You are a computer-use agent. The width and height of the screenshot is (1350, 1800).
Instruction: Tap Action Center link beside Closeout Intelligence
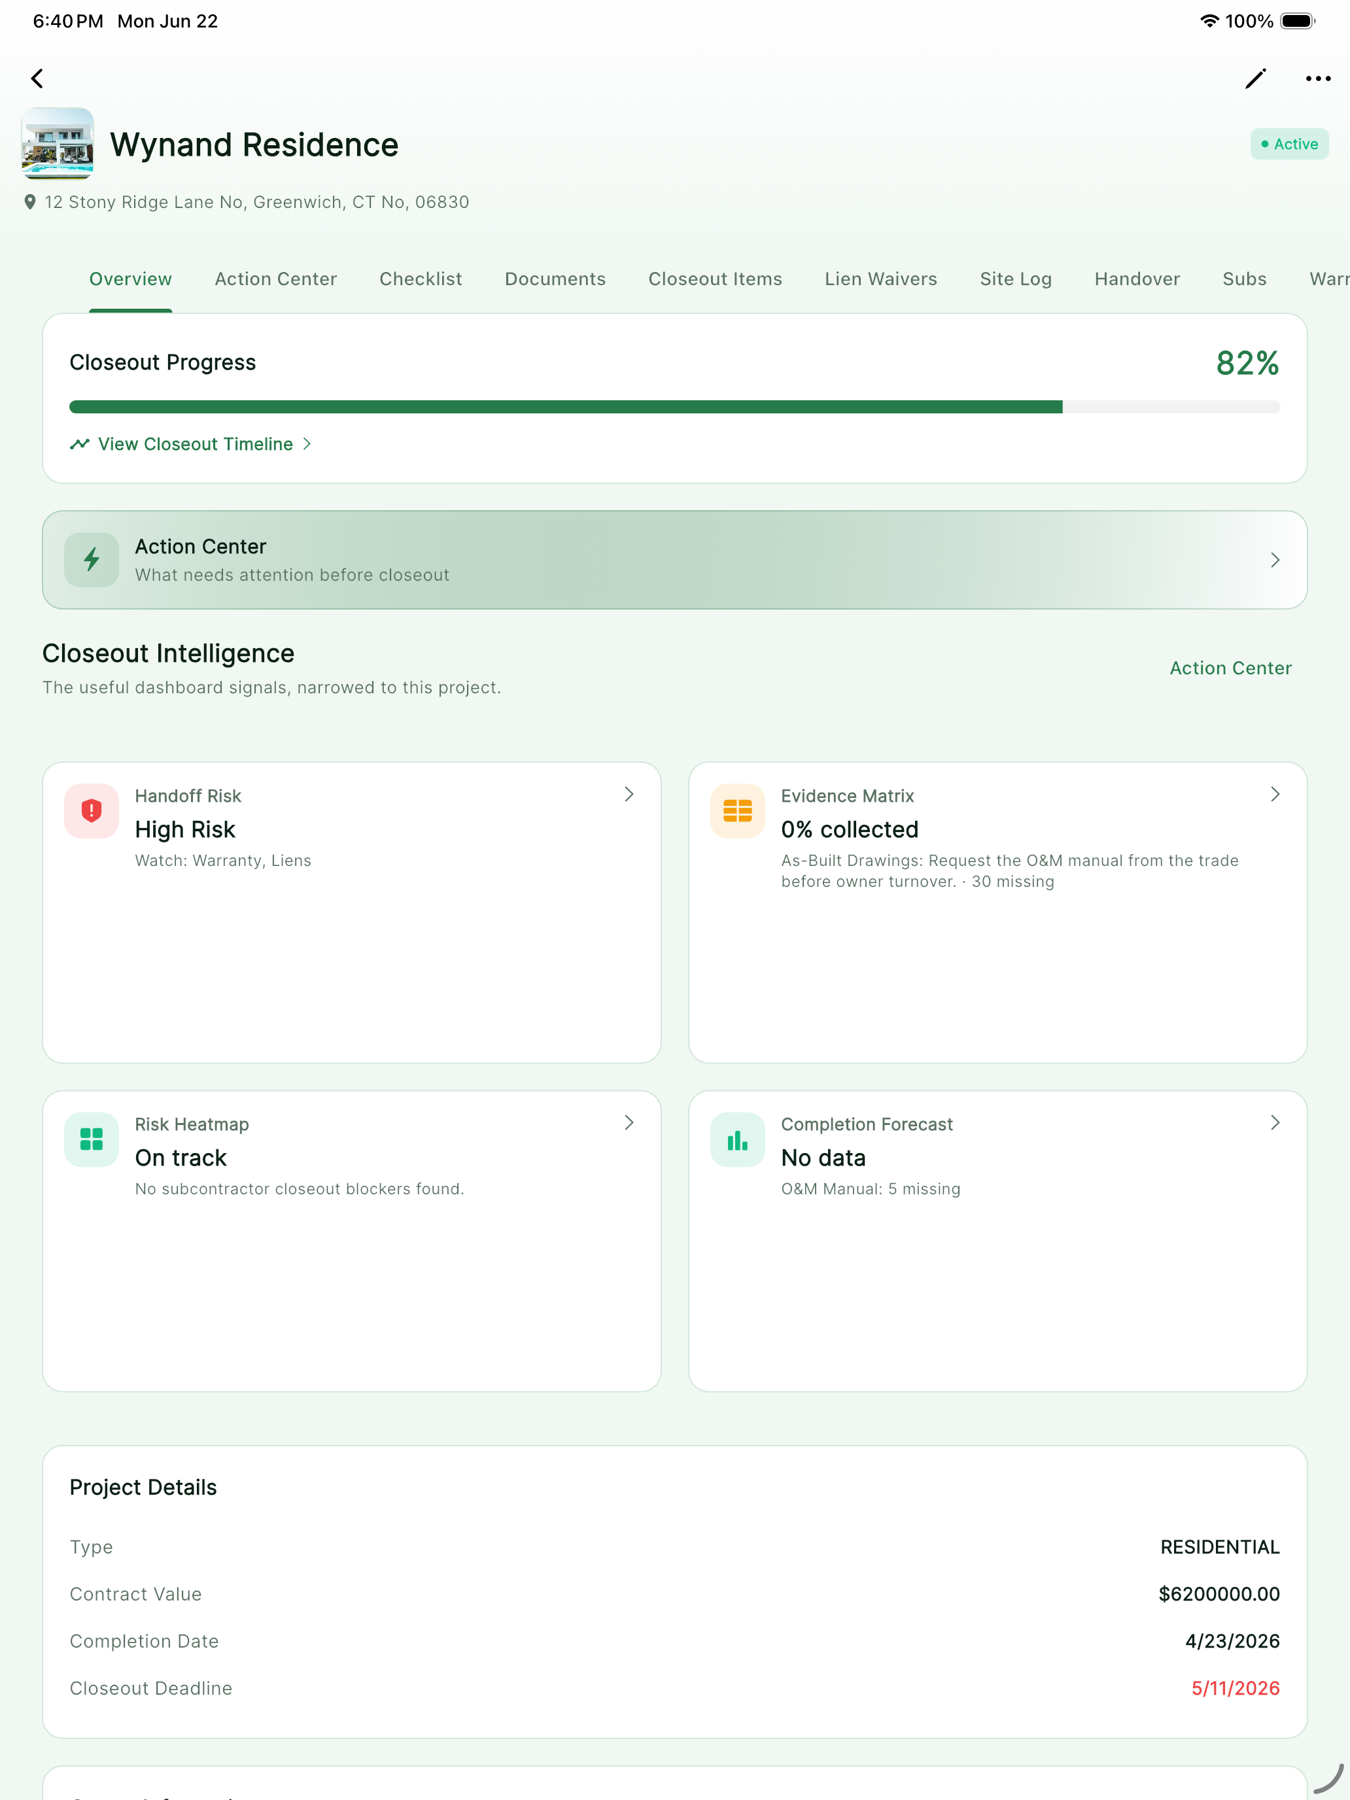click(x=1230, y=668)
